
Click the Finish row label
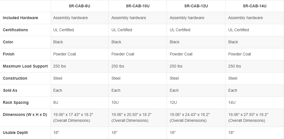pyautogui.click(x=8, y=54)
